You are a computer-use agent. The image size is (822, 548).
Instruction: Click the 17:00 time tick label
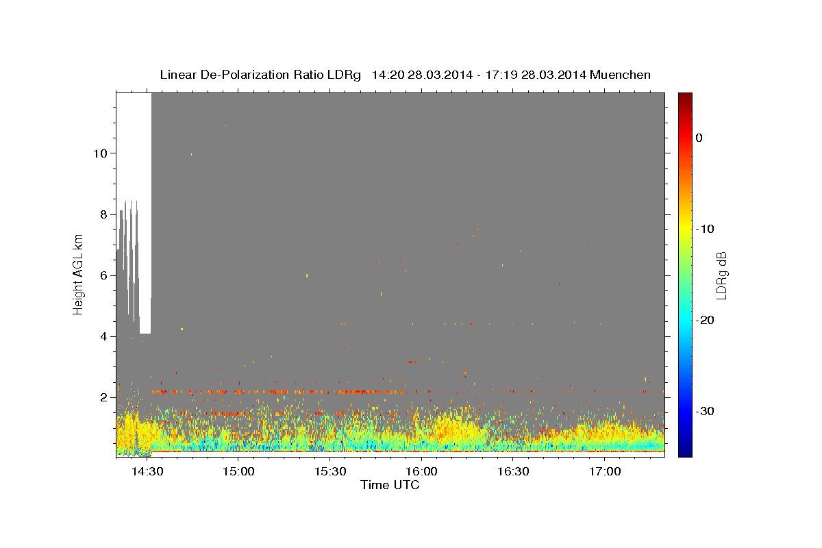pyautogui.click(x=605, y=472)
